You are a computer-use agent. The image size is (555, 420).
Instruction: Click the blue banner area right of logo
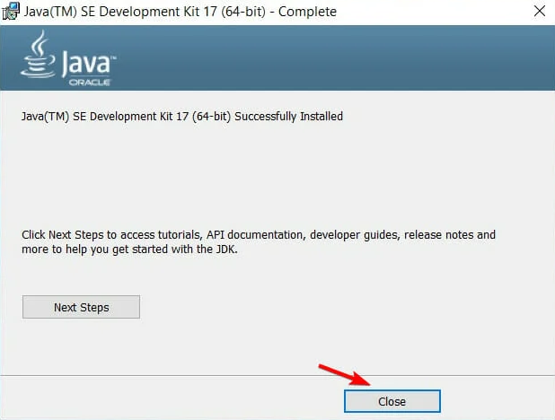click(x=332, y=57)
